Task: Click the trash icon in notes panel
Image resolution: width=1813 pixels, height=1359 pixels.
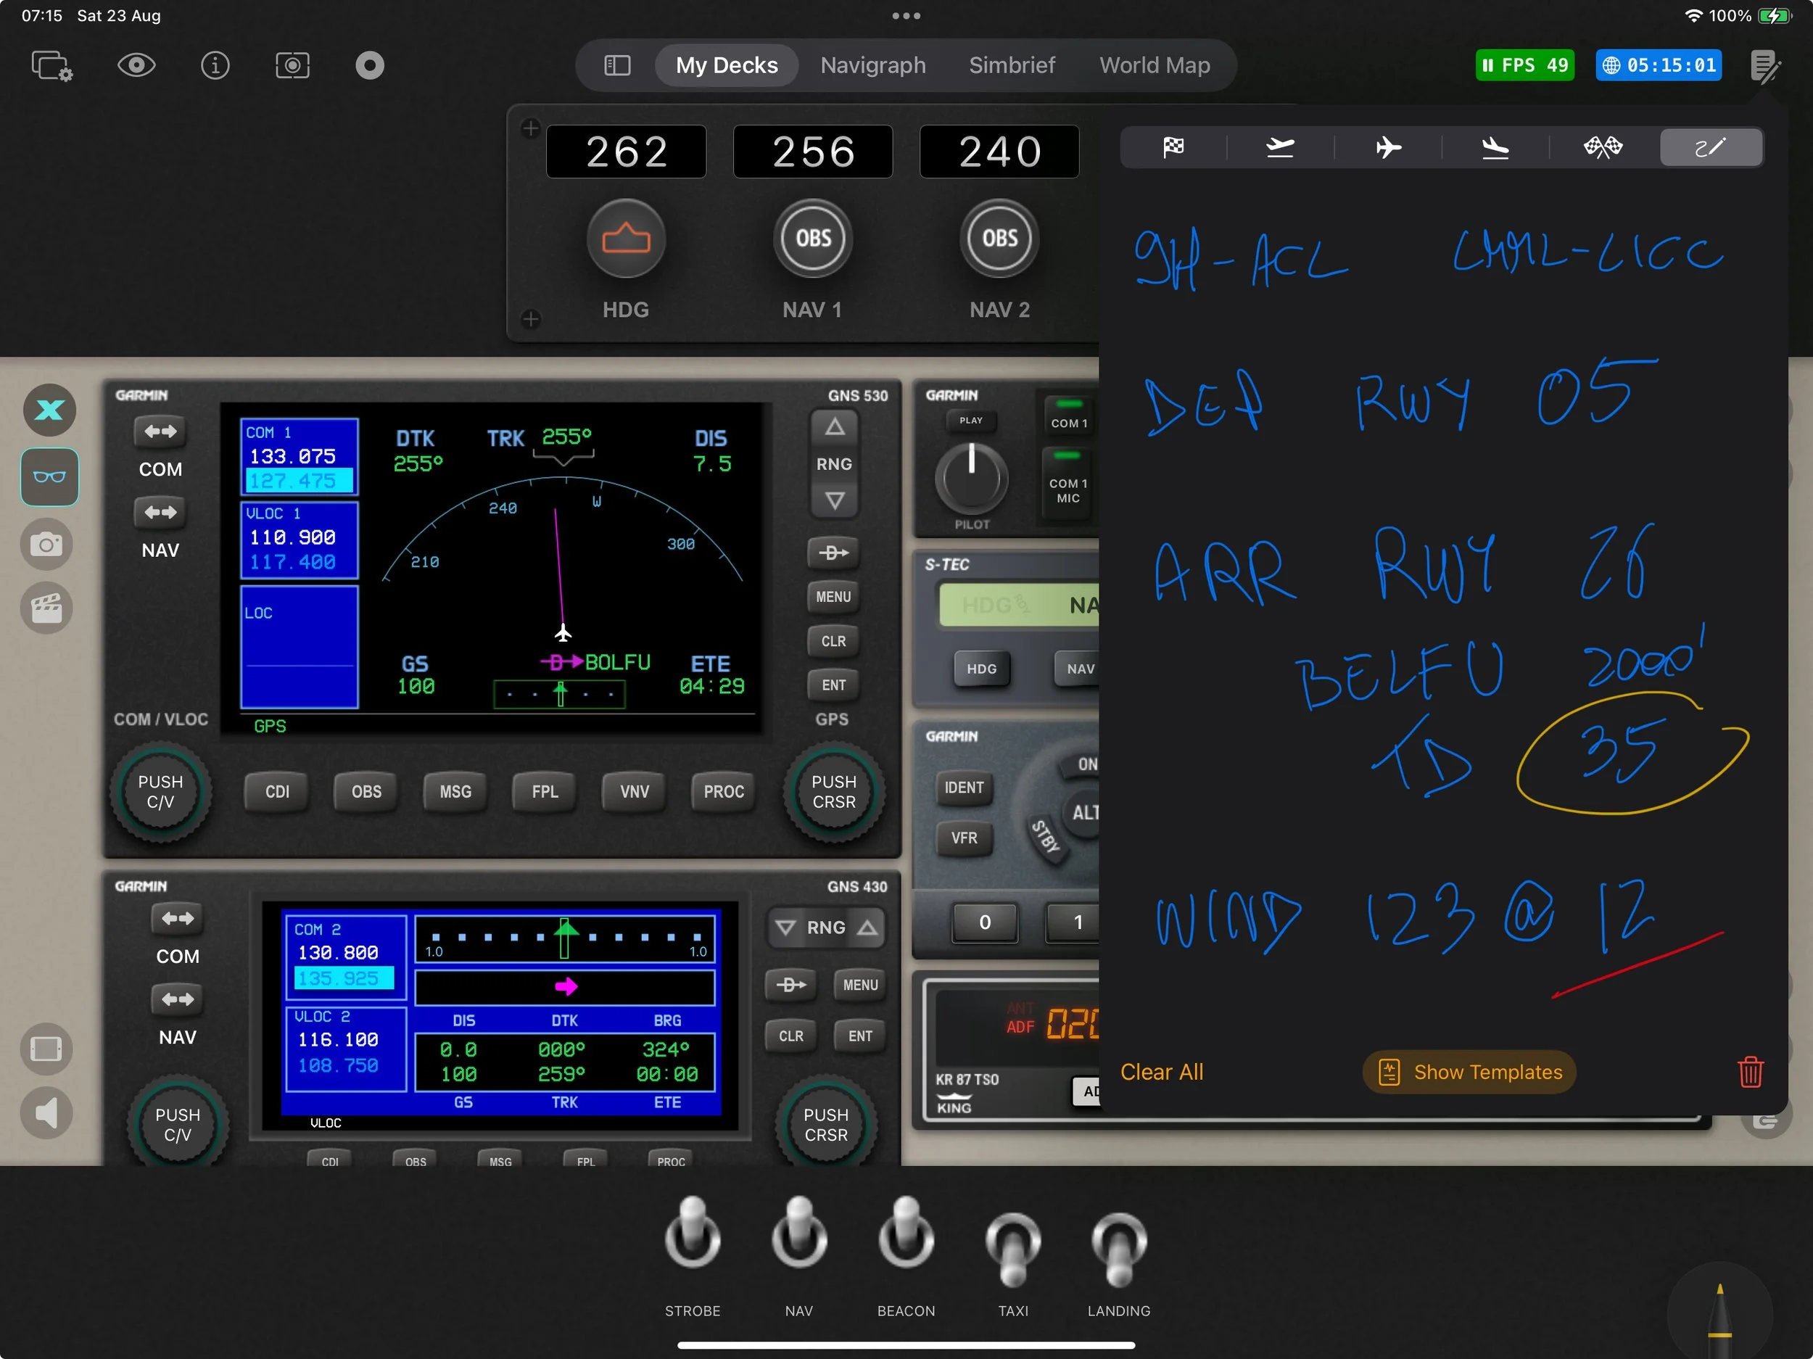Action: (x=1750, y=1071)
